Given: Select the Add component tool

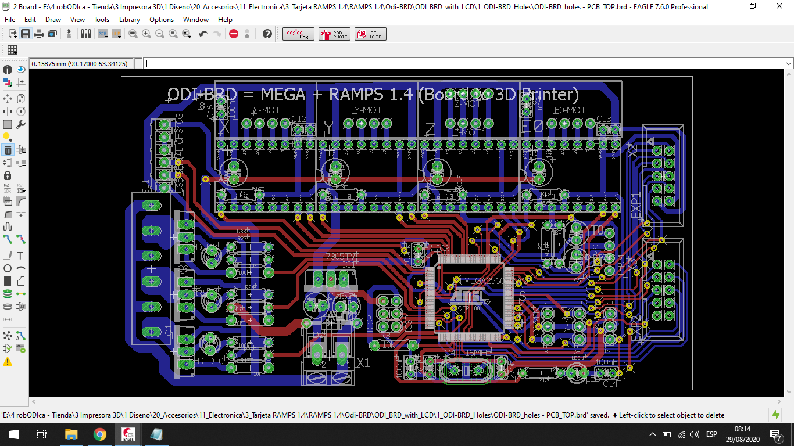Looking at the screenshot, I should 21,150.
